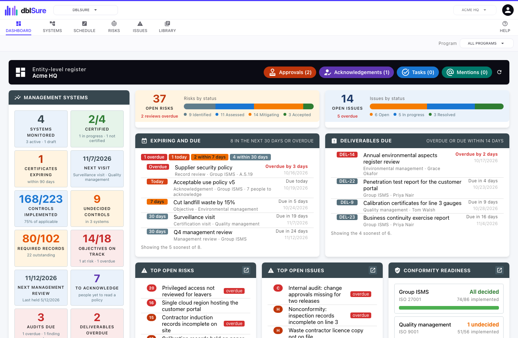
Task: Open the Risks tab
Action: click(114, 27)
